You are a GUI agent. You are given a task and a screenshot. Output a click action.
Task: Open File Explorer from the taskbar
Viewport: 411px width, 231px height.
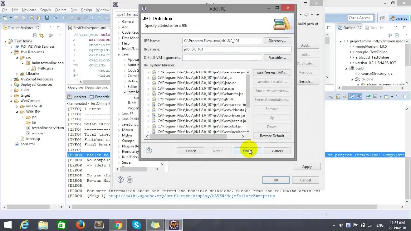click(x=43, y=225)
